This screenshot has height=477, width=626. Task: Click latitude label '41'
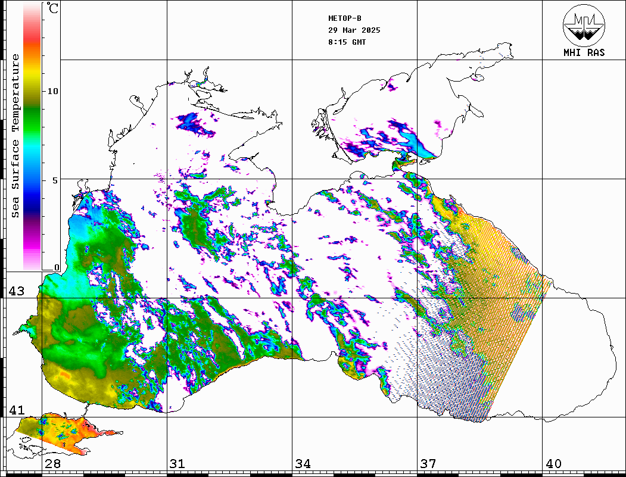[16, 410]
